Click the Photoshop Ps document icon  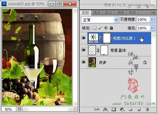pos(4,4)
